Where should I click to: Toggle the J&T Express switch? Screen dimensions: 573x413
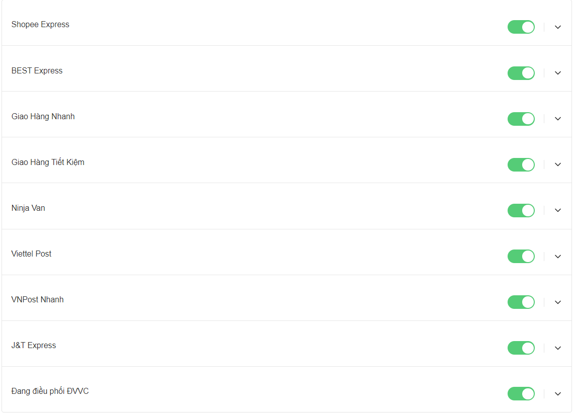point(521,348)
